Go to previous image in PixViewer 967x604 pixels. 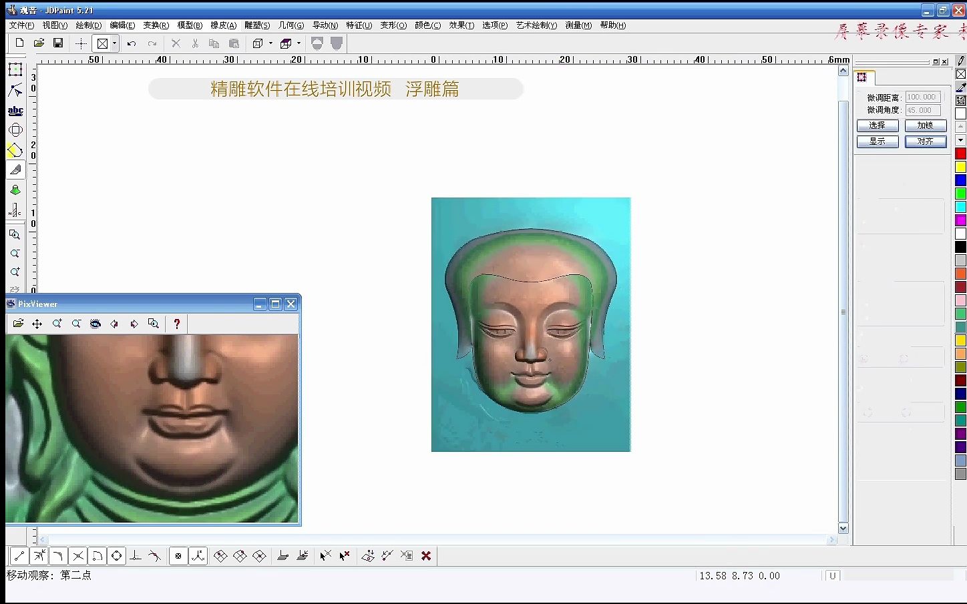[x=114, y=324]
